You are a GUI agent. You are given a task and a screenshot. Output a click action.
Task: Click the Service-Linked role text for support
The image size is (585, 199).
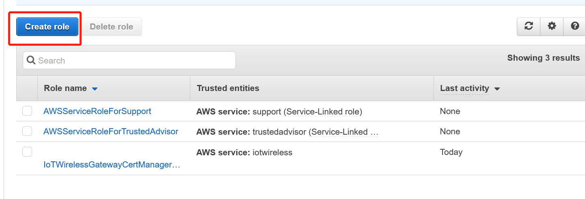(x=324, y=111)
